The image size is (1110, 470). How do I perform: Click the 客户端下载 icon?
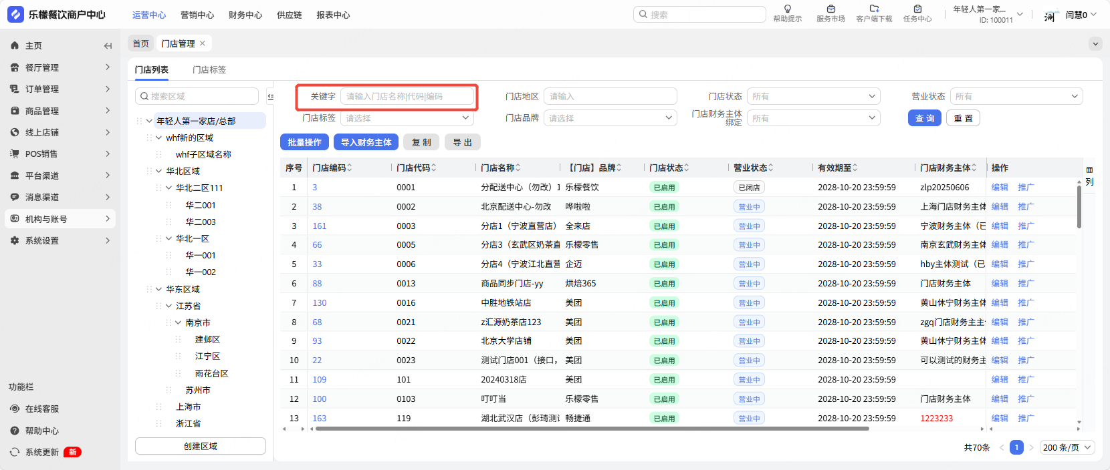pos(874,9)
